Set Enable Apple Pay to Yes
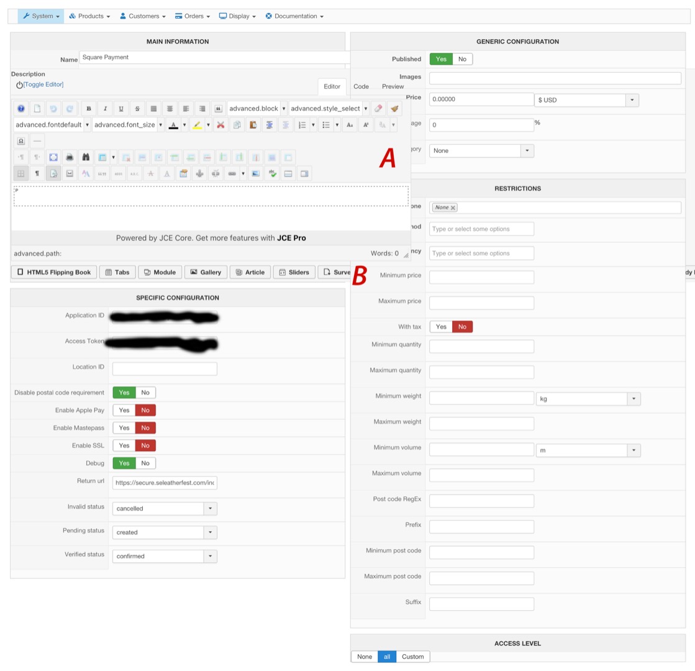This screenshot has height=671, width=695. tap(124, 410)
